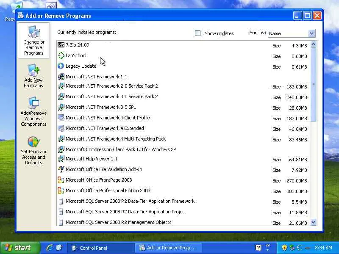Viewport: 339px width, 254px height.
Task: Click the .NET Framework 4 Extended icon
Action: coord(61,128)
